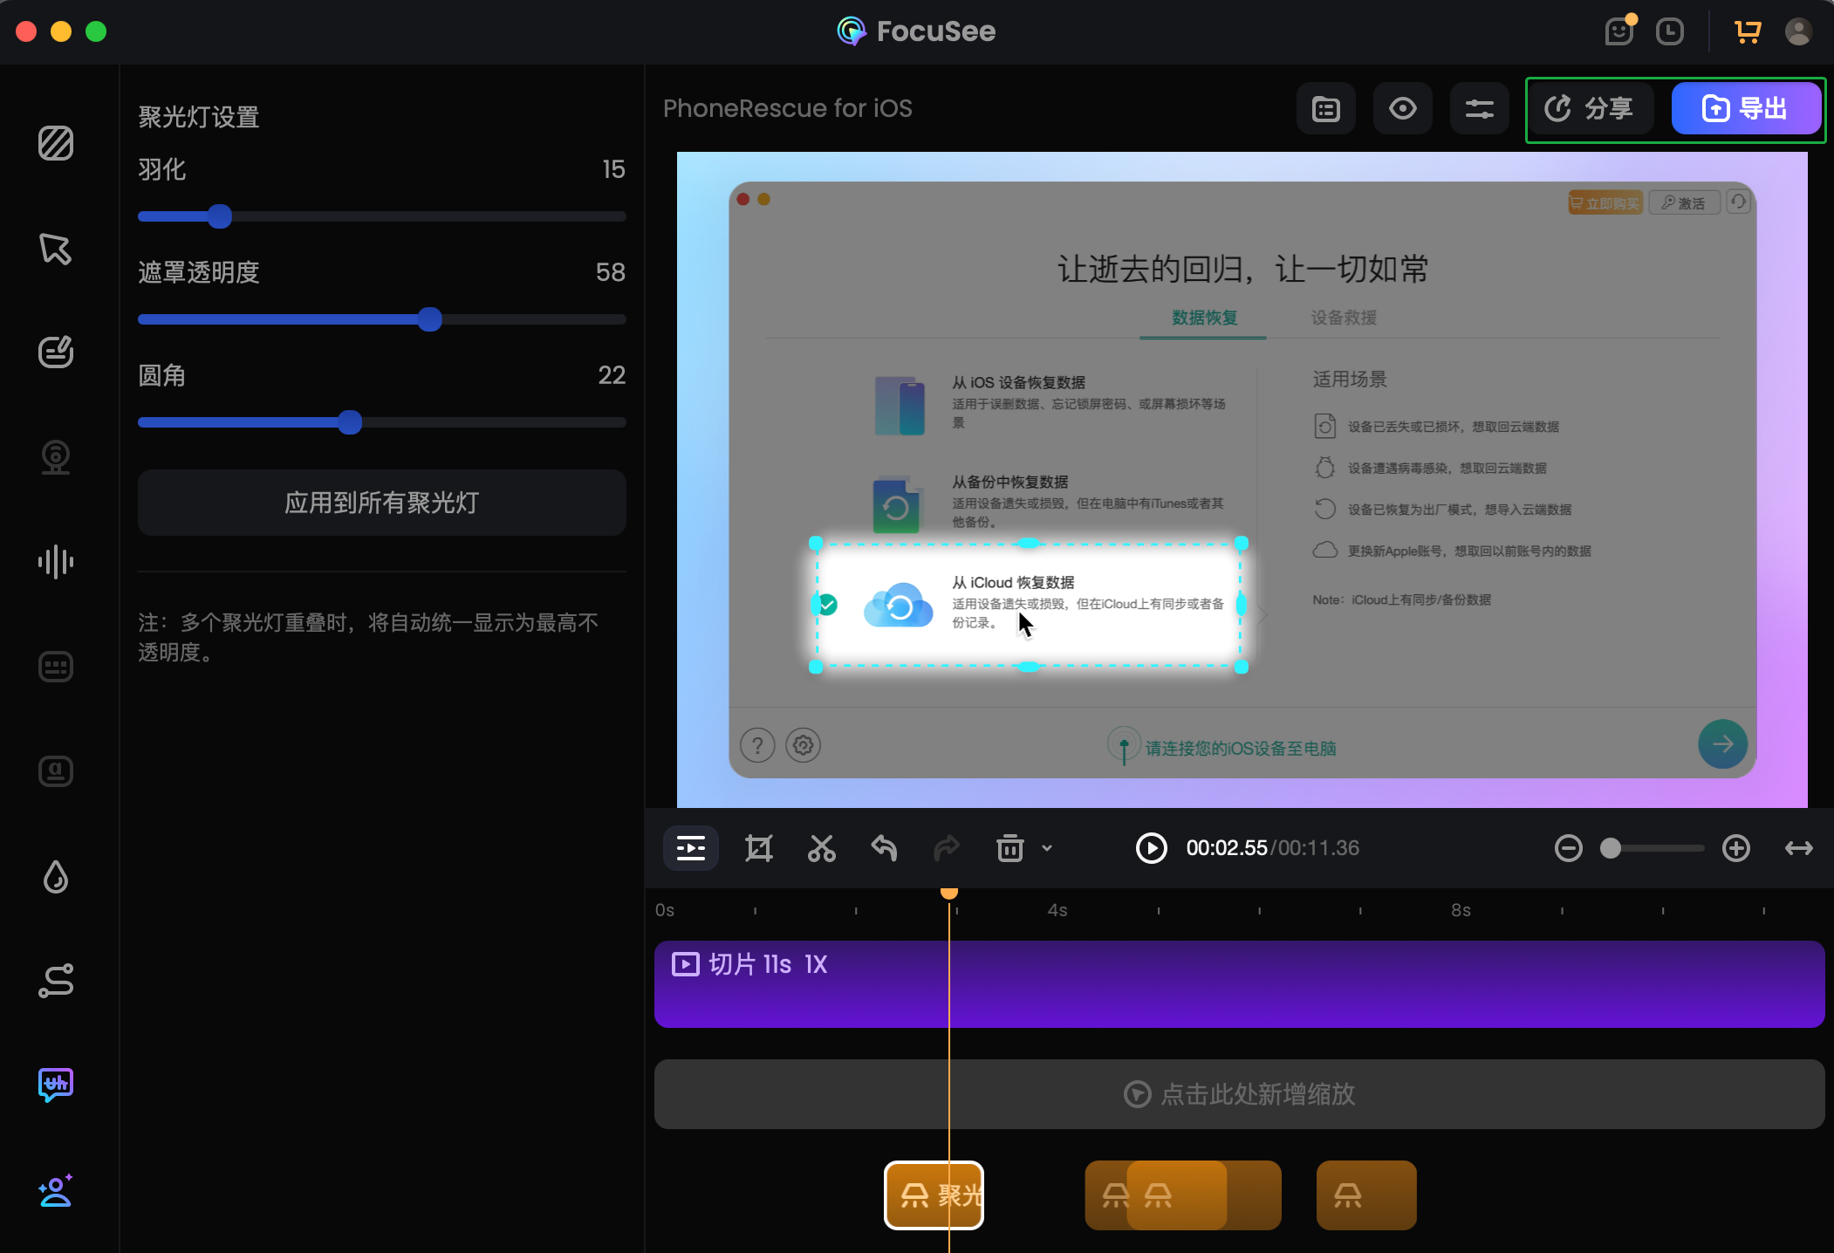Adjust the 遮罩透明度 mask opacity slider

(x=429, y=319)
